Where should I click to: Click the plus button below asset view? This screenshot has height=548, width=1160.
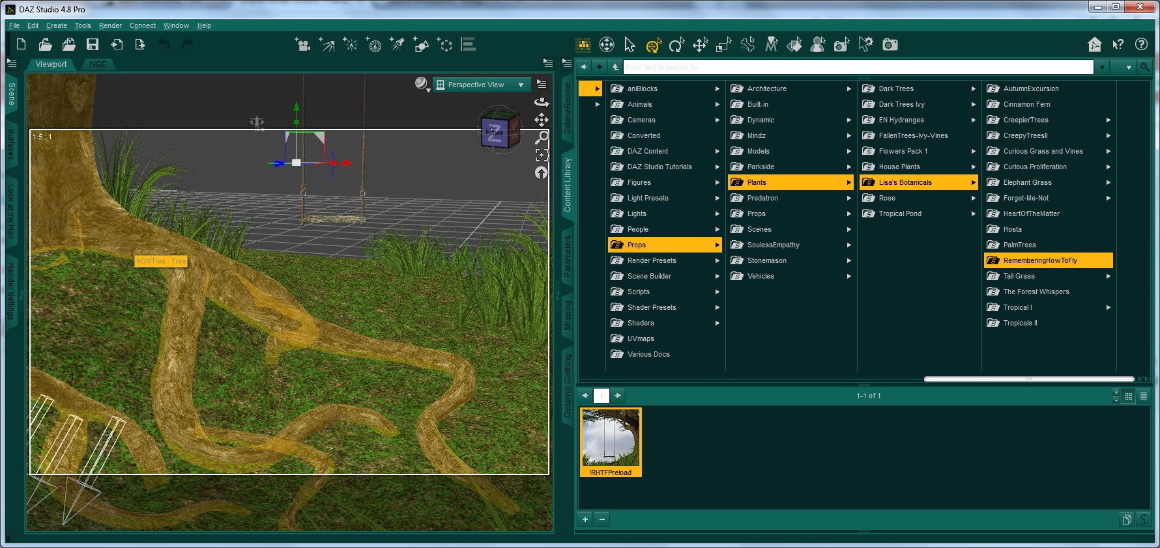585,519
